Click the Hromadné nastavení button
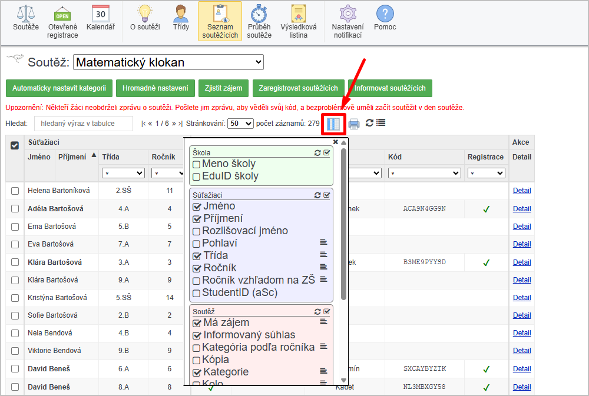This screenshot has width=589, height=396. 155,88
